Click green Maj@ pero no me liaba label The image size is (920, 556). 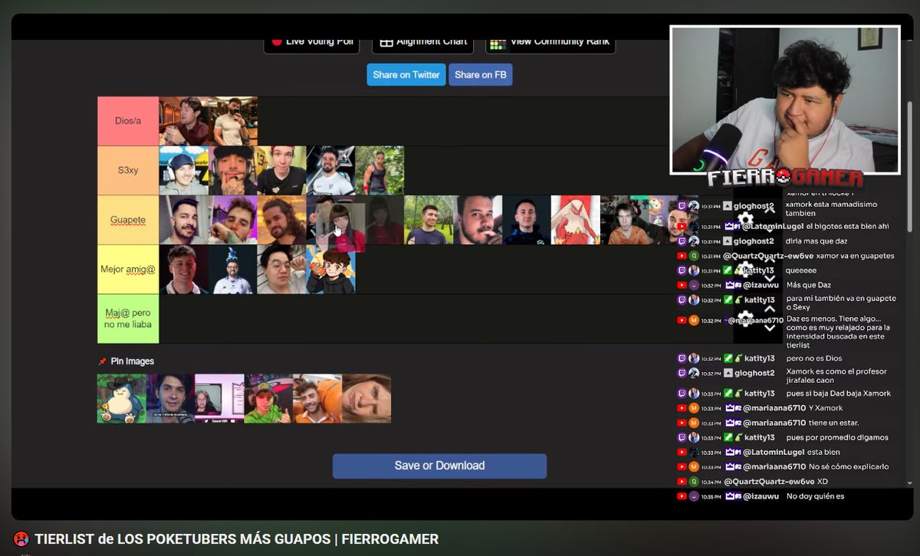(x=128, y=319)
